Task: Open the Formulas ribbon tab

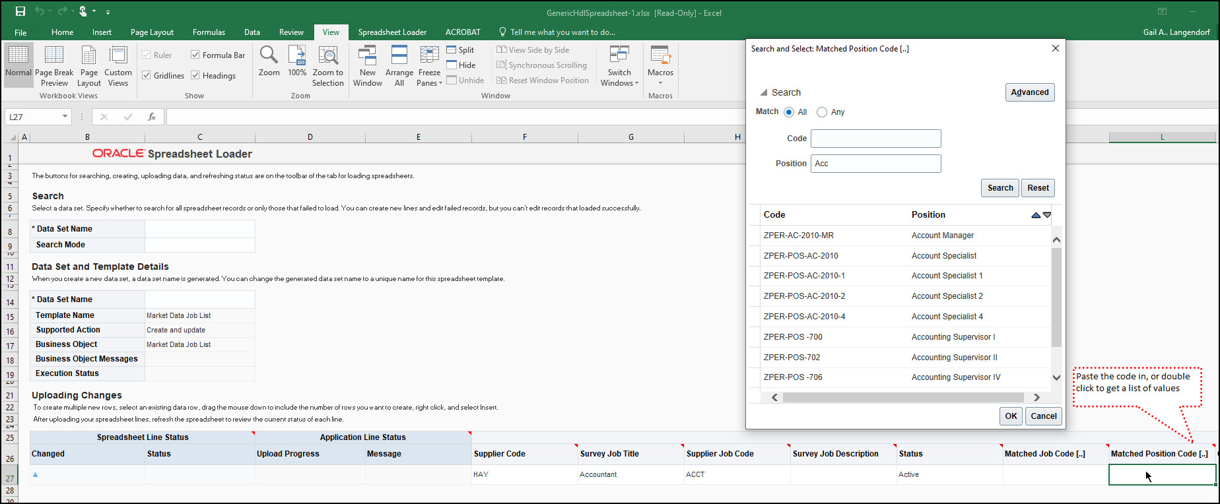Action: click(x=209, y=32)
